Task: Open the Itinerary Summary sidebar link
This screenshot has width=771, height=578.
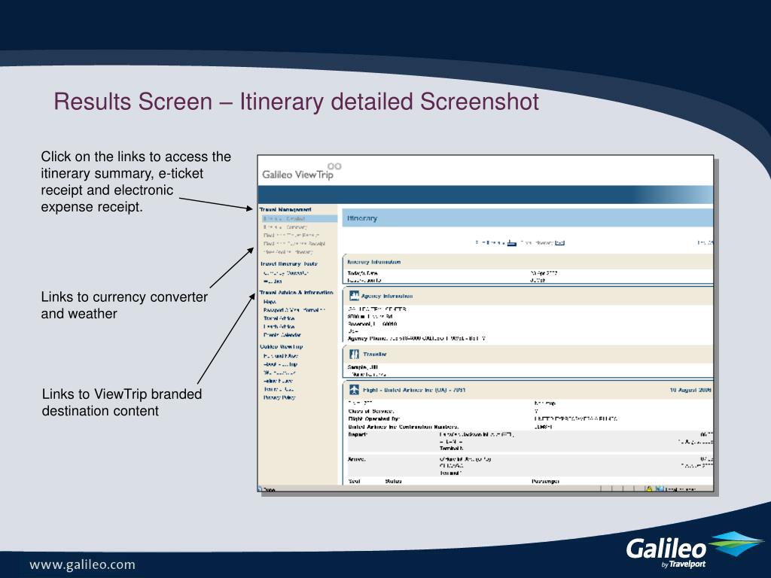Action: click(x=285, y=227)
